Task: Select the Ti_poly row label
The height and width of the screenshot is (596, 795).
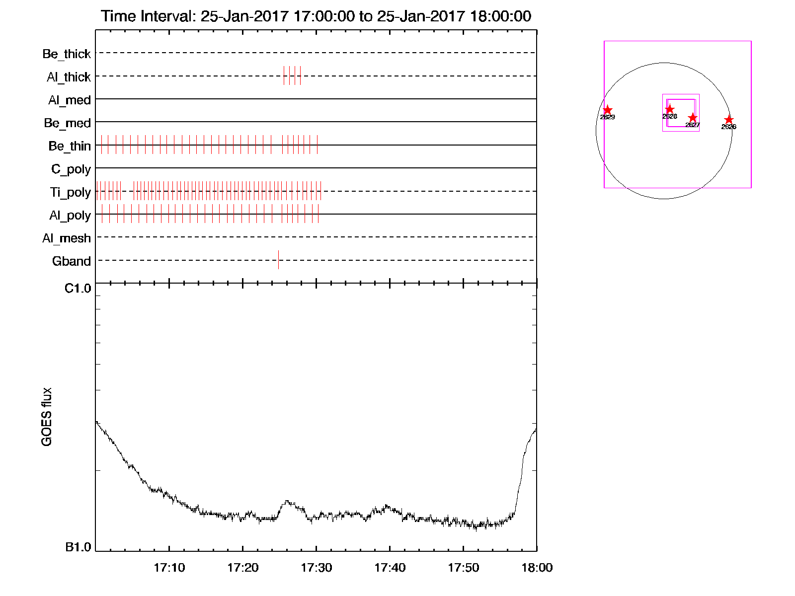Action: coord(70,192)
